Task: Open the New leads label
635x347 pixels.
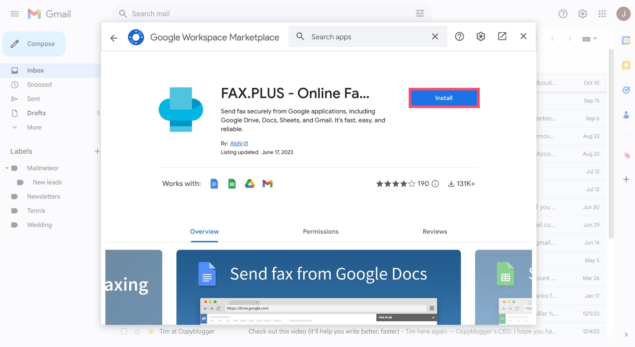Action: [47, 182]
